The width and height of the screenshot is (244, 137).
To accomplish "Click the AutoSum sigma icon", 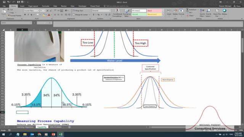I will coord(187,10).
